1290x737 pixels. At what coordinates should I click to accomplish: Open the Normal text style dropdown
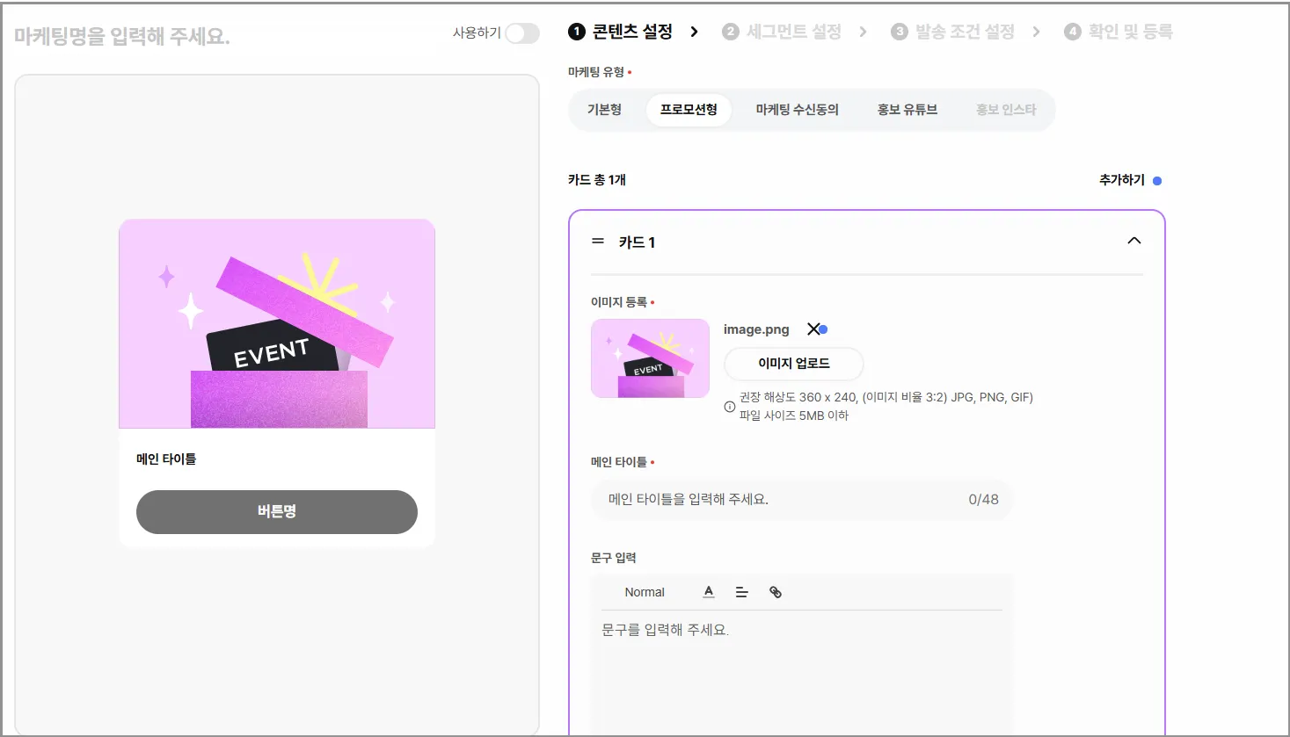coord(645,592)
